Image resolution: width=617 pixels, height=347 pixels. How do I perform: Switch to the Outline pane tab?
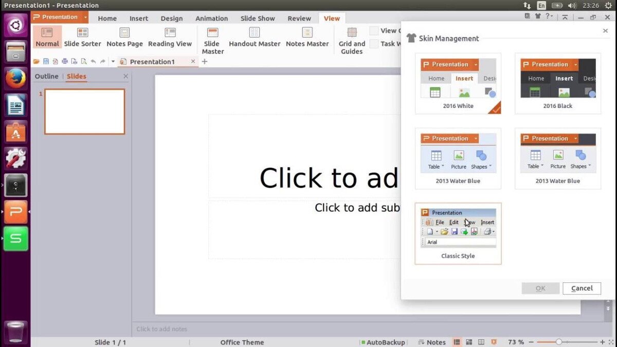pyautogui.click(x=46, y=77)
